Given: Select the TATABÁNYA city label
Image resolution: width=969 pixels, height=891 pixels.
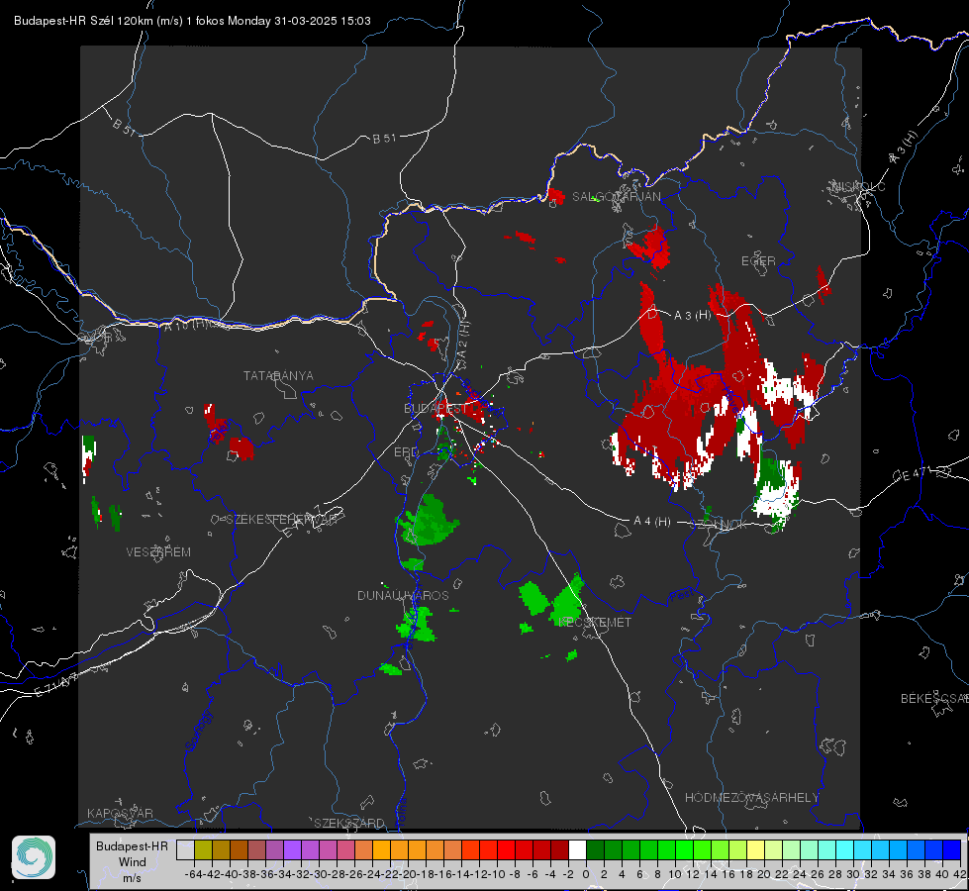Looking at the screenshot, I should (x=278, y=375).
